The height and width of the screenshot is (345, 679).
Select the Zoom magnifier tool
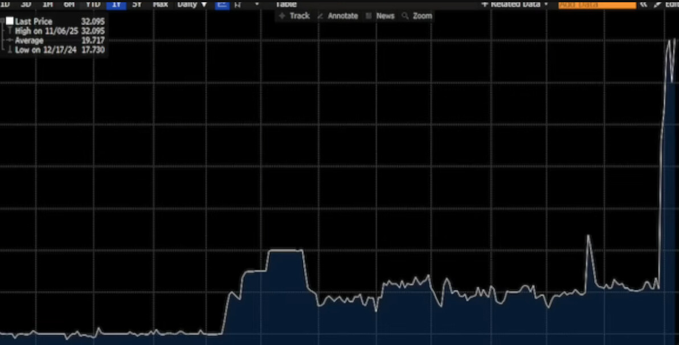417,16
